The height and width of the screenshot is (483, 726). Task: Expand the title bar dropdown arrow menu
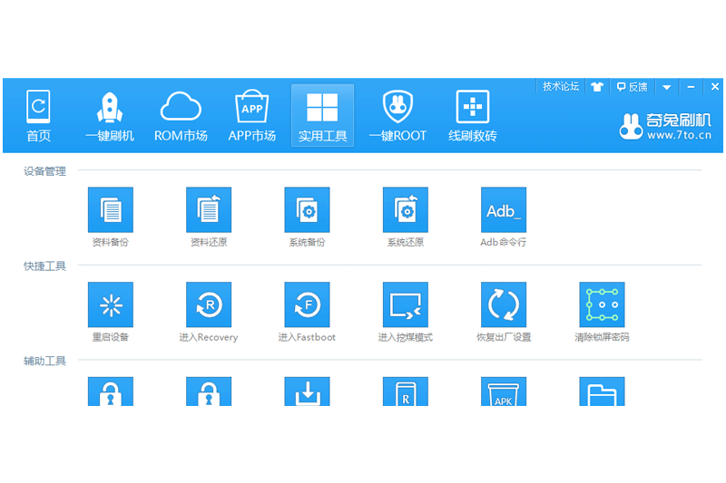667,87
